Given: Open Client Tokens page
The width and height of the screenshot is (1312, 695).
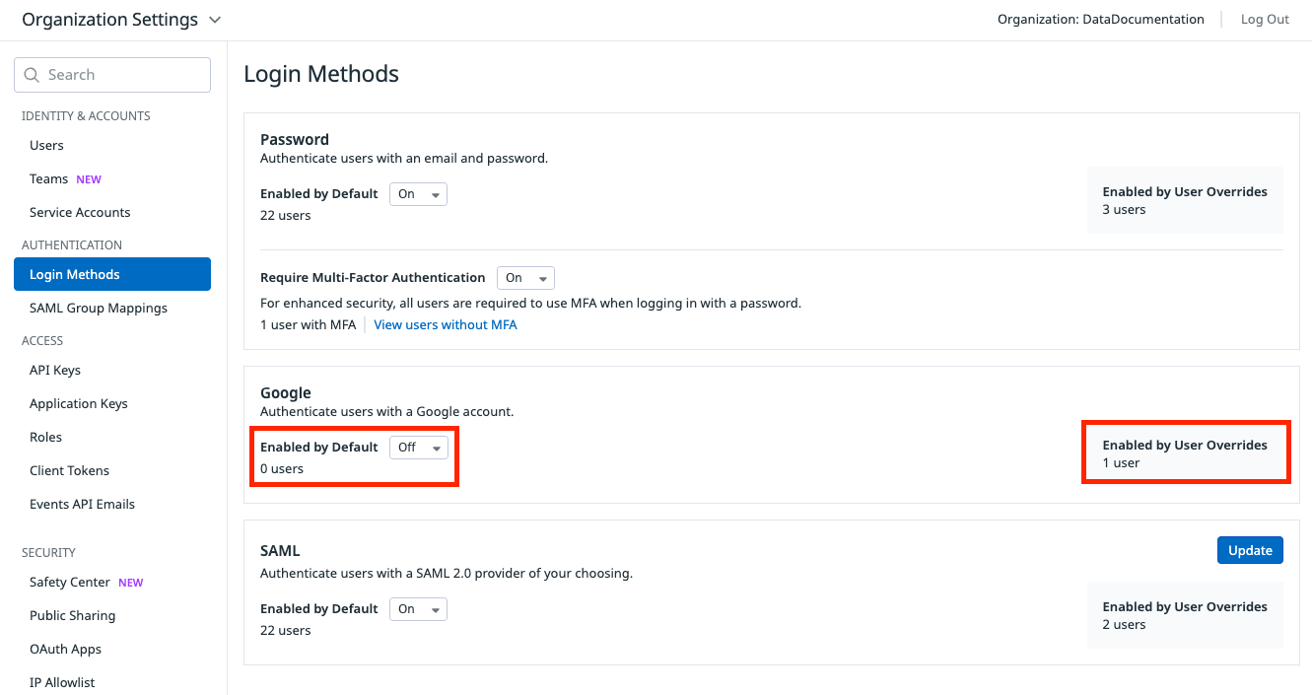Looking at the screenshot, I should (x=69, y=470).
